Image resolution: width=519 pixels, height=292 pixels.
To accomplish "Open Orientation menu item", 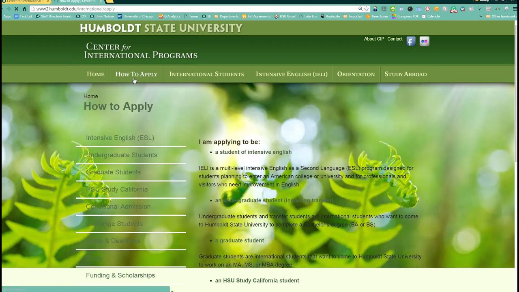I will [x=356, y=74].
